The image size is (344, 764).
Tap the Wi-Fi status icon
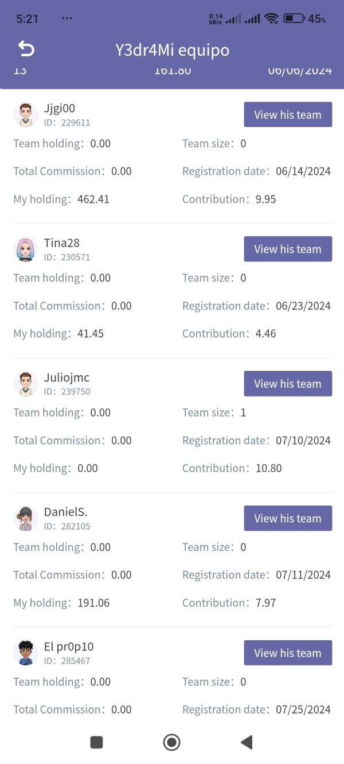click(271, 19)
